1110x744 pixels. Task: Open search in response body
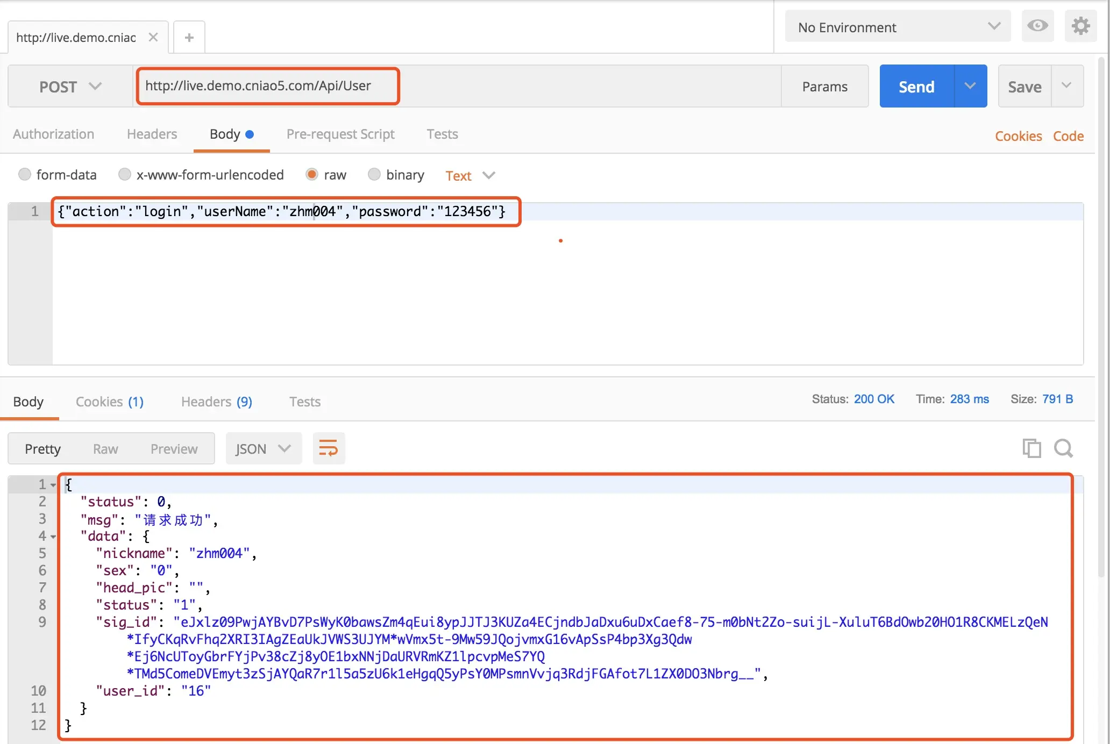pos(1063,448)
